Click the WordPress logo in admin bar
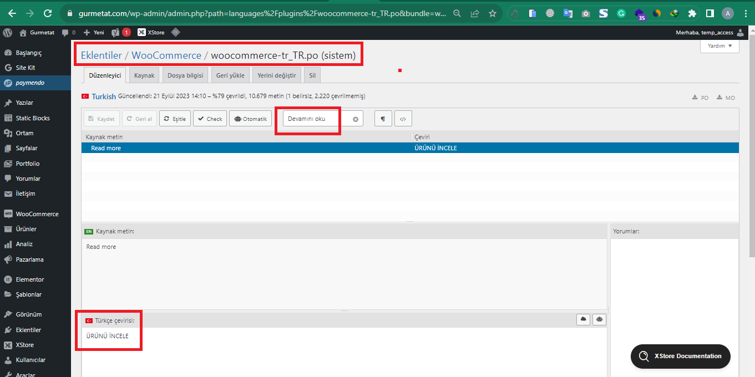755x377 pixels. pyautogui.click(x=7, y=33)
